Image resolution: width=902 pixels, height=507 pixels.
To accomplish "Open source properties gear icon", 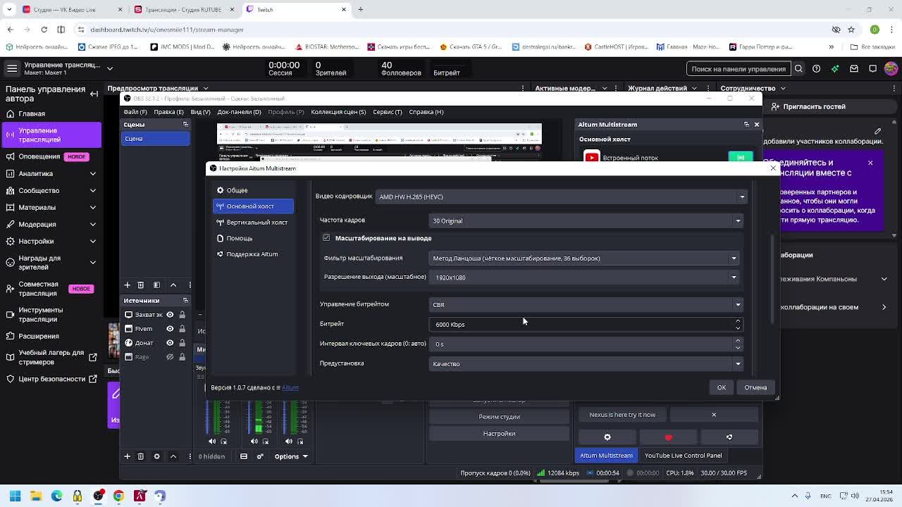I will tap(156, 456).
